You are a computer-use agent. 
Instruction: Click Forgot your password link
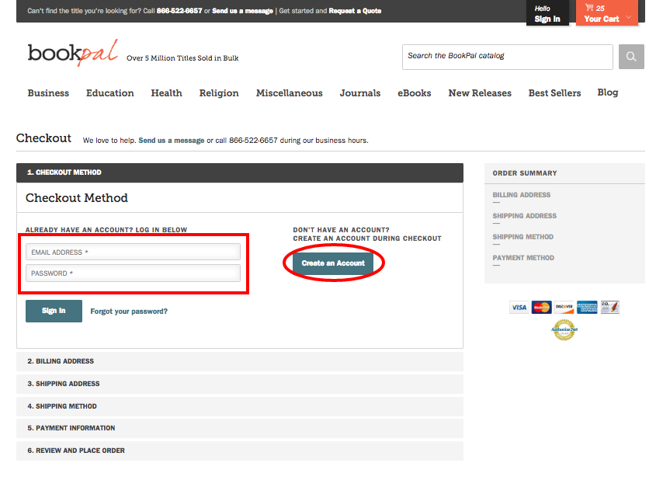pos(129,312)
